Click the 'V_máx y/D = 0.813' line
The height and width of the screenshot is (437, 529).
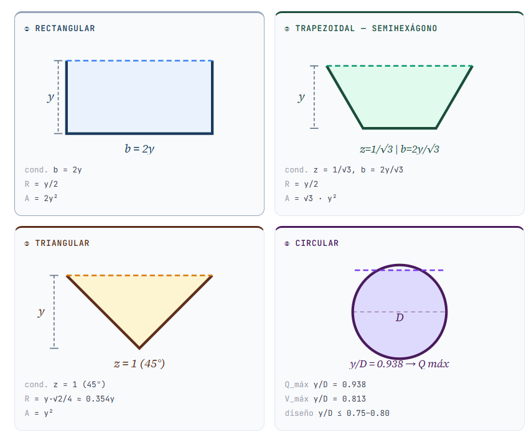coord(325,398)
